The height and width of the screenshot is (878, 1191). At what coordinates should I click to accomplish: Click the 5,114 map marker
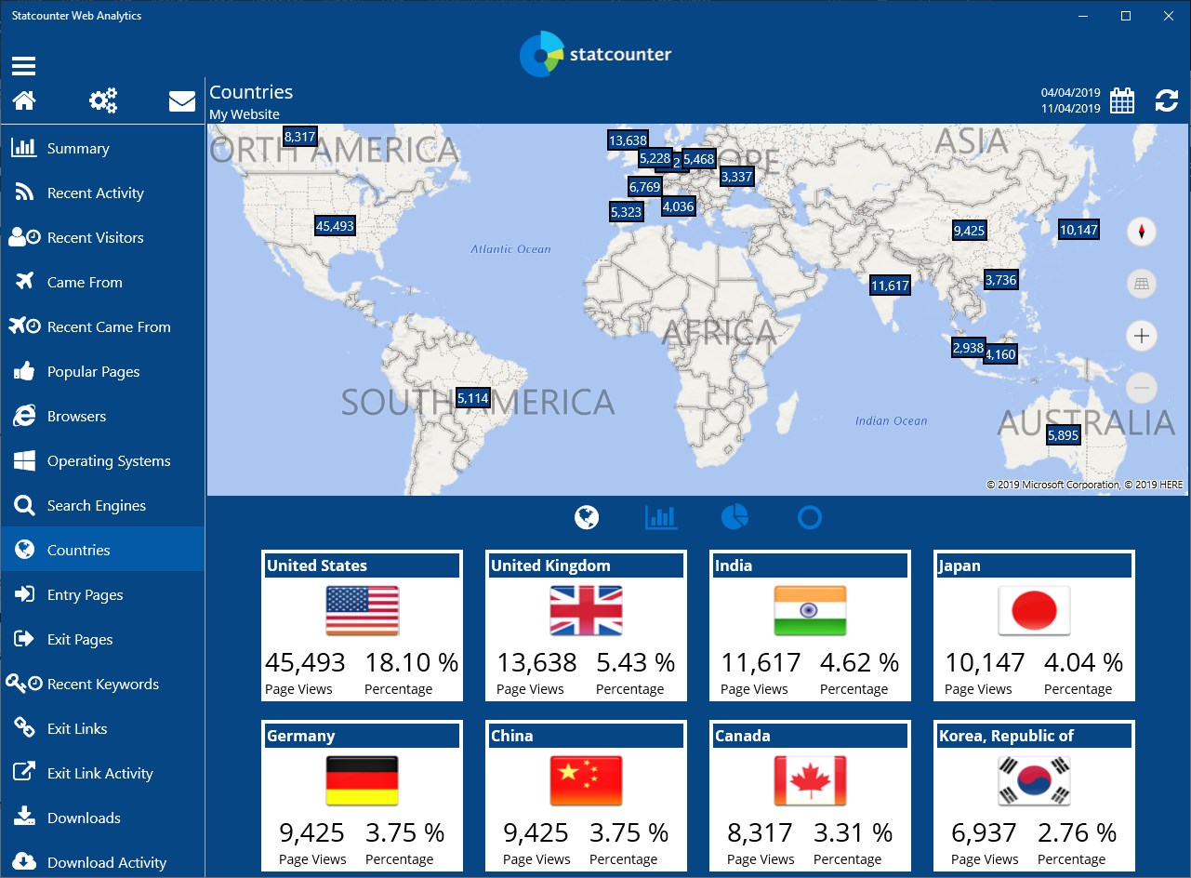472,398
